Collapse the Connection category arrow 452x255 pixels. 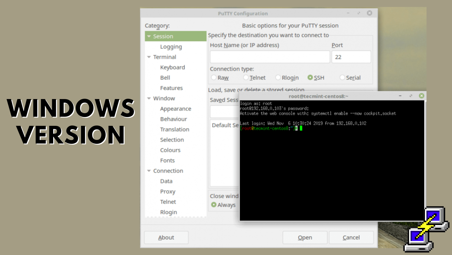[x=149, y=171]
